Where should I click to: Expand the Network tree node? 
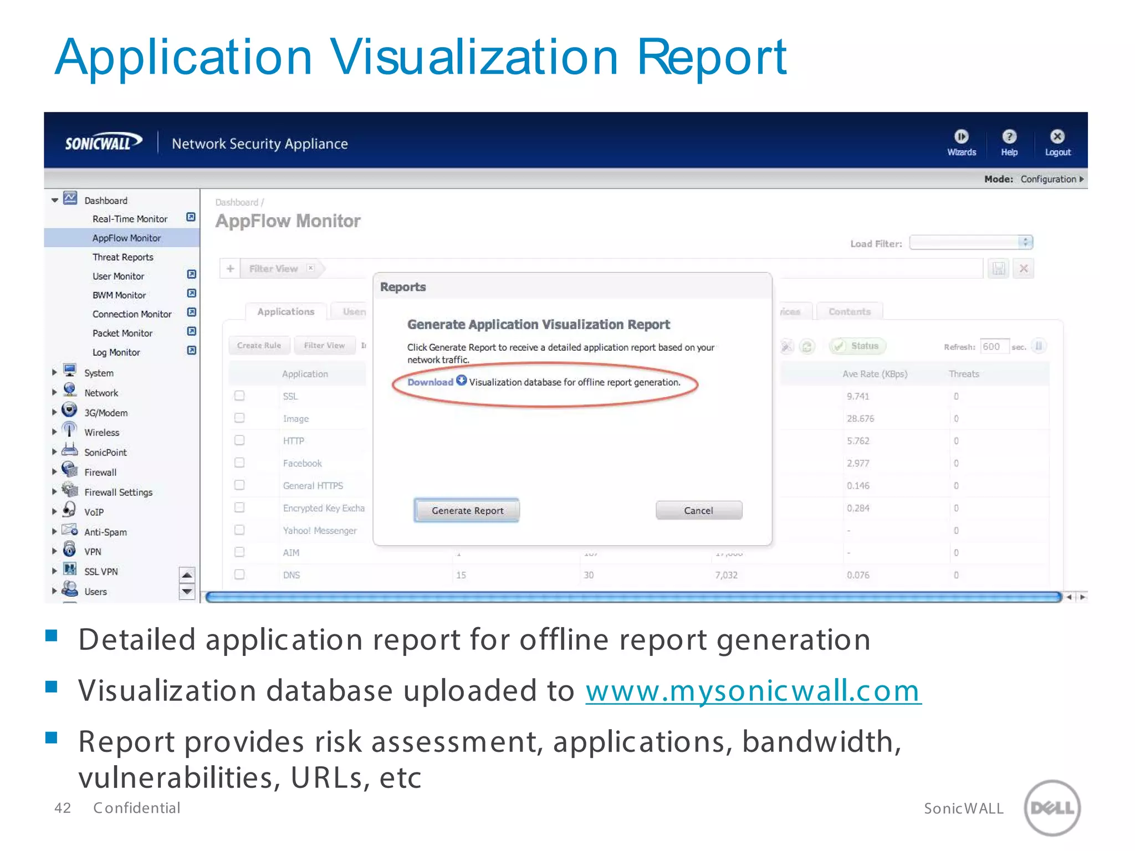(54, 392)
